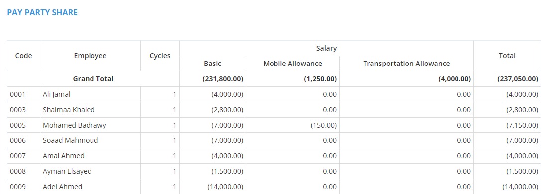
Task: Click the Shaimaa Khaled employee cell
Action: click(x=90, y=110)
